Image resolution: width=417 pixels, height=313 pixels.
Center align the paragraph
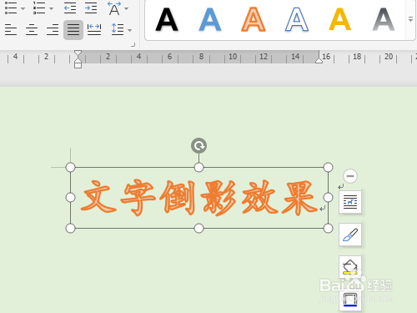click(32, 30)
